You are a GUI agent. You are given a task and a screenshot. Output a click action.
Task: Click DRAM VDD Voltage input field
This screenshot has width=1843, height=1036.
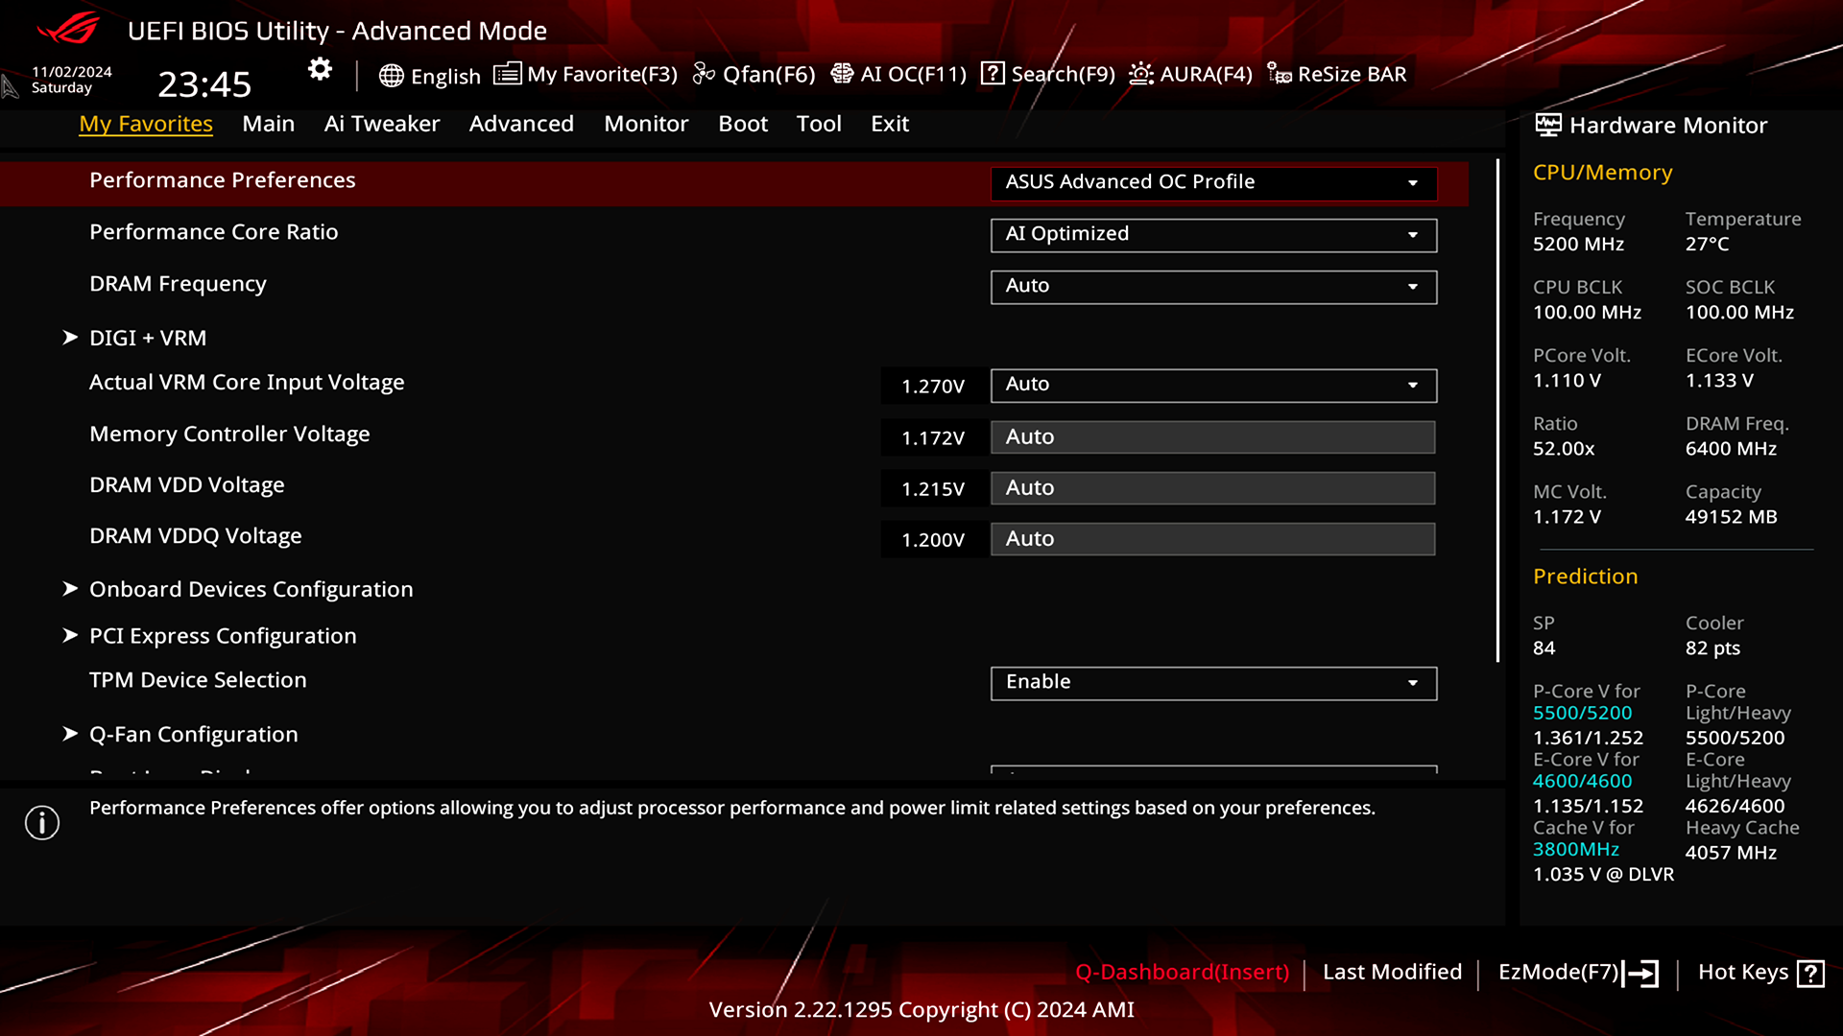click(x=1213, y=488)
